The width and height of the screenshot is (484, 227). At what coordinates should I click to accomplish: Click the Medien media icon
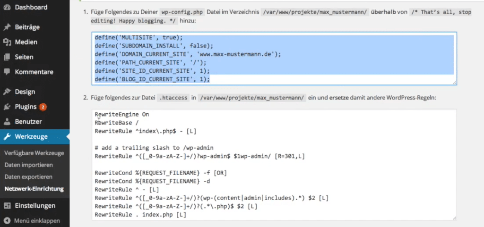pos(7,42)
